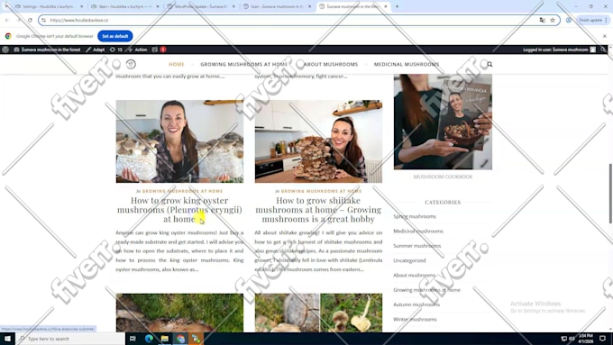Click the Type here to search box

click(x=70, y=339)
